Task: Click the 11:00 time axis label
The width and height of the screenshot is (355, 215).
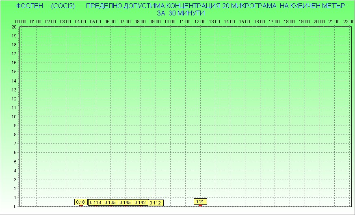Action: (x=185, y=22)
